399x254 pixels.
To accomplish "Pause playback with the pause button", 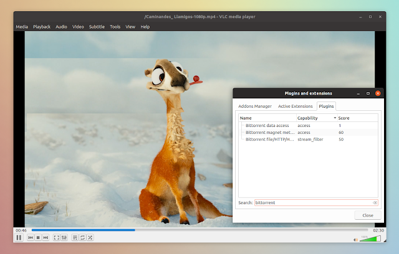I will [19, 237].
